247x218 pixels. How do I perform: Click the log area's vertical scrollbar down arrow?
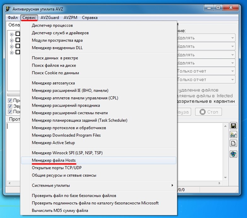[225, 177]
